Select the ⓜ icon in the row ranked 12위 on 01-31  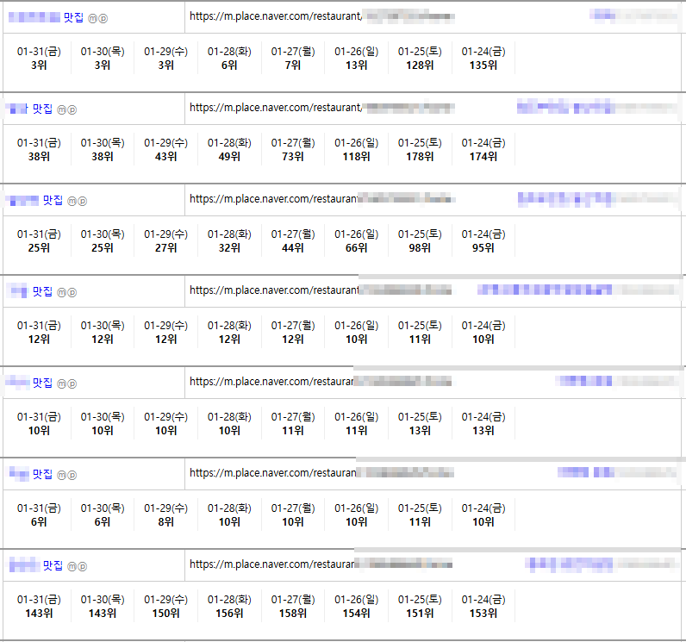click(61, 292)
